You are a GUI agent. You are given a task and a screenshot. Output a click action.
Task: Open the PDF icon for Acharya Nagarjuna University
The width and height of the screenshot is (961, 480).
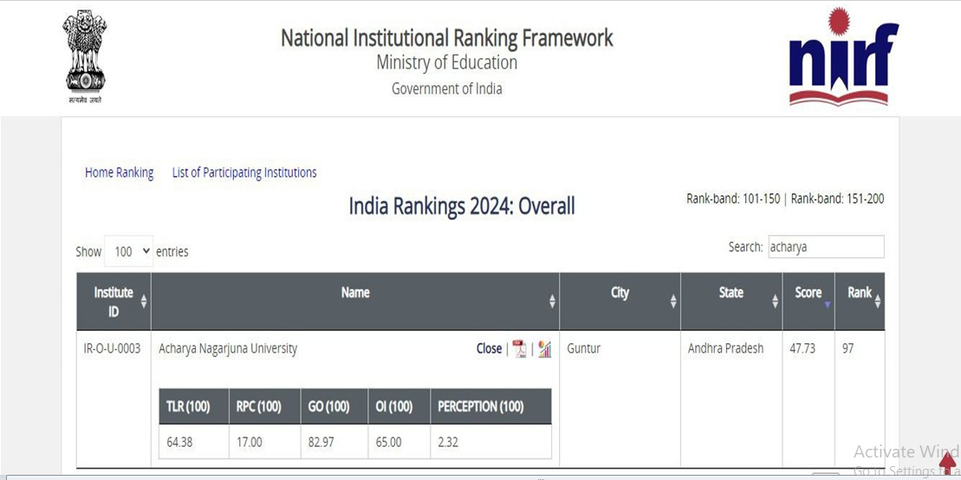520,349
